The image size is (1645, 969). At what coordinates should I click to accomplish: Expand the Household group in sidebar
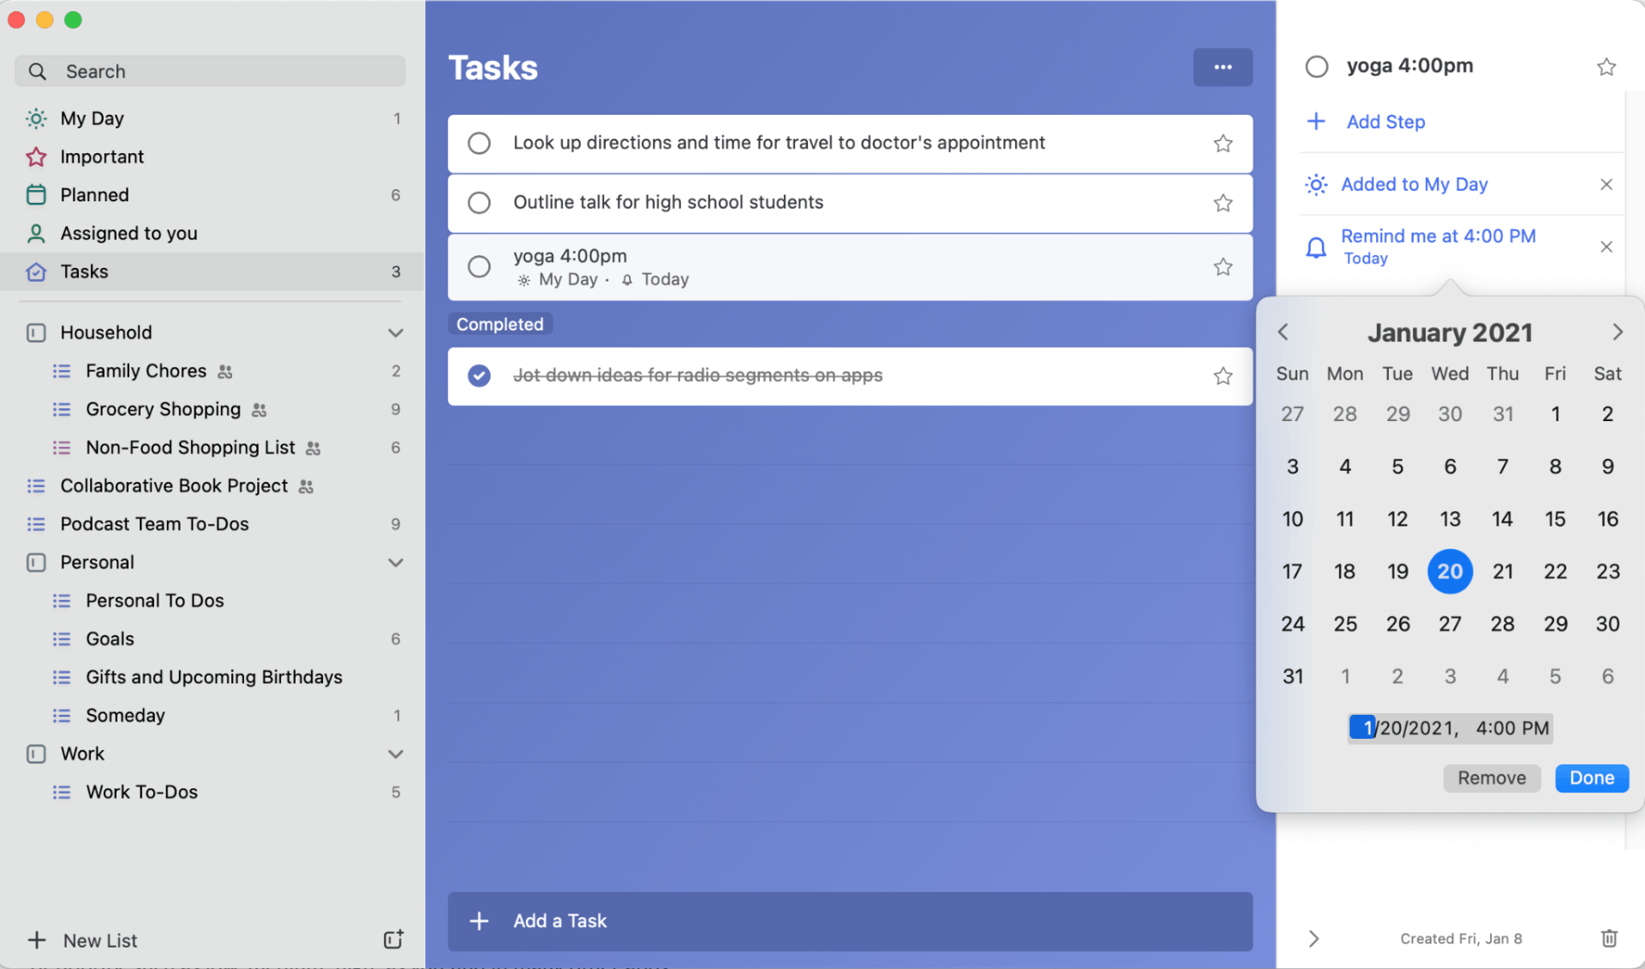pos(396,332)
